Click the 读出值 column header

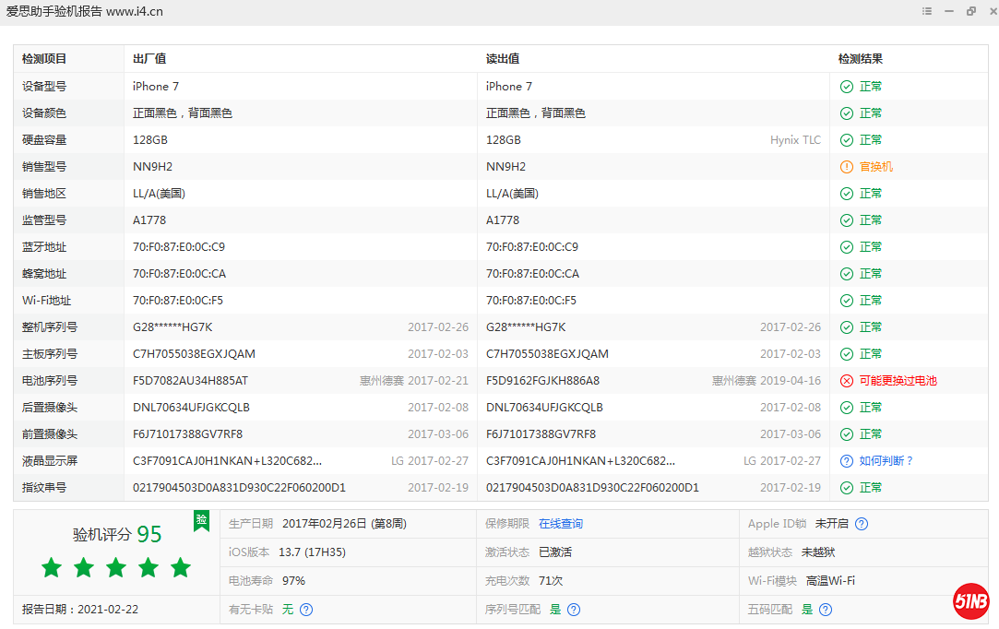[503, 59]
